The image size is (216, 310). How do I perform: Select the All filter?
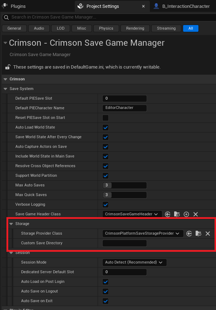pos(191,28)
